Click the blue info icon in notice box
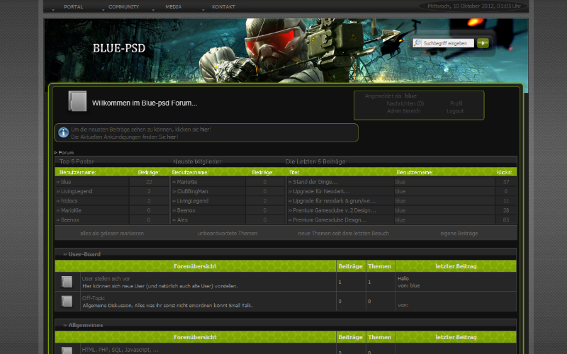 coord(63,132)
